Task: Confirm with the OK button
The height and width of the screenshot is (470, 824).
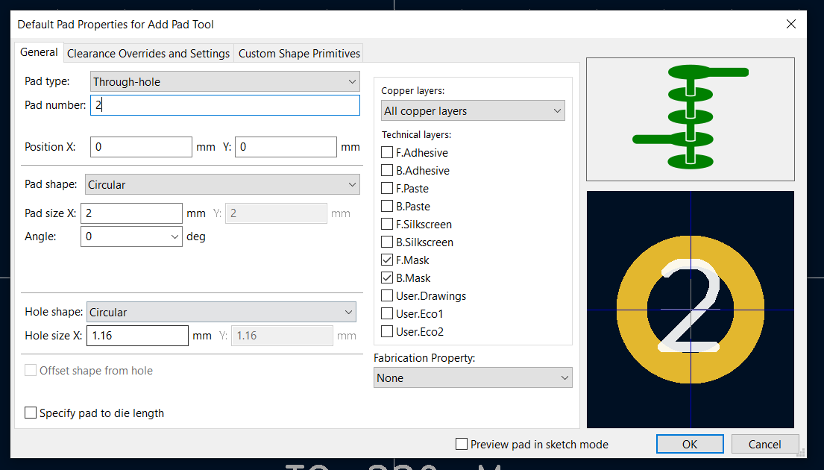Action: click(x=690, y=444)
